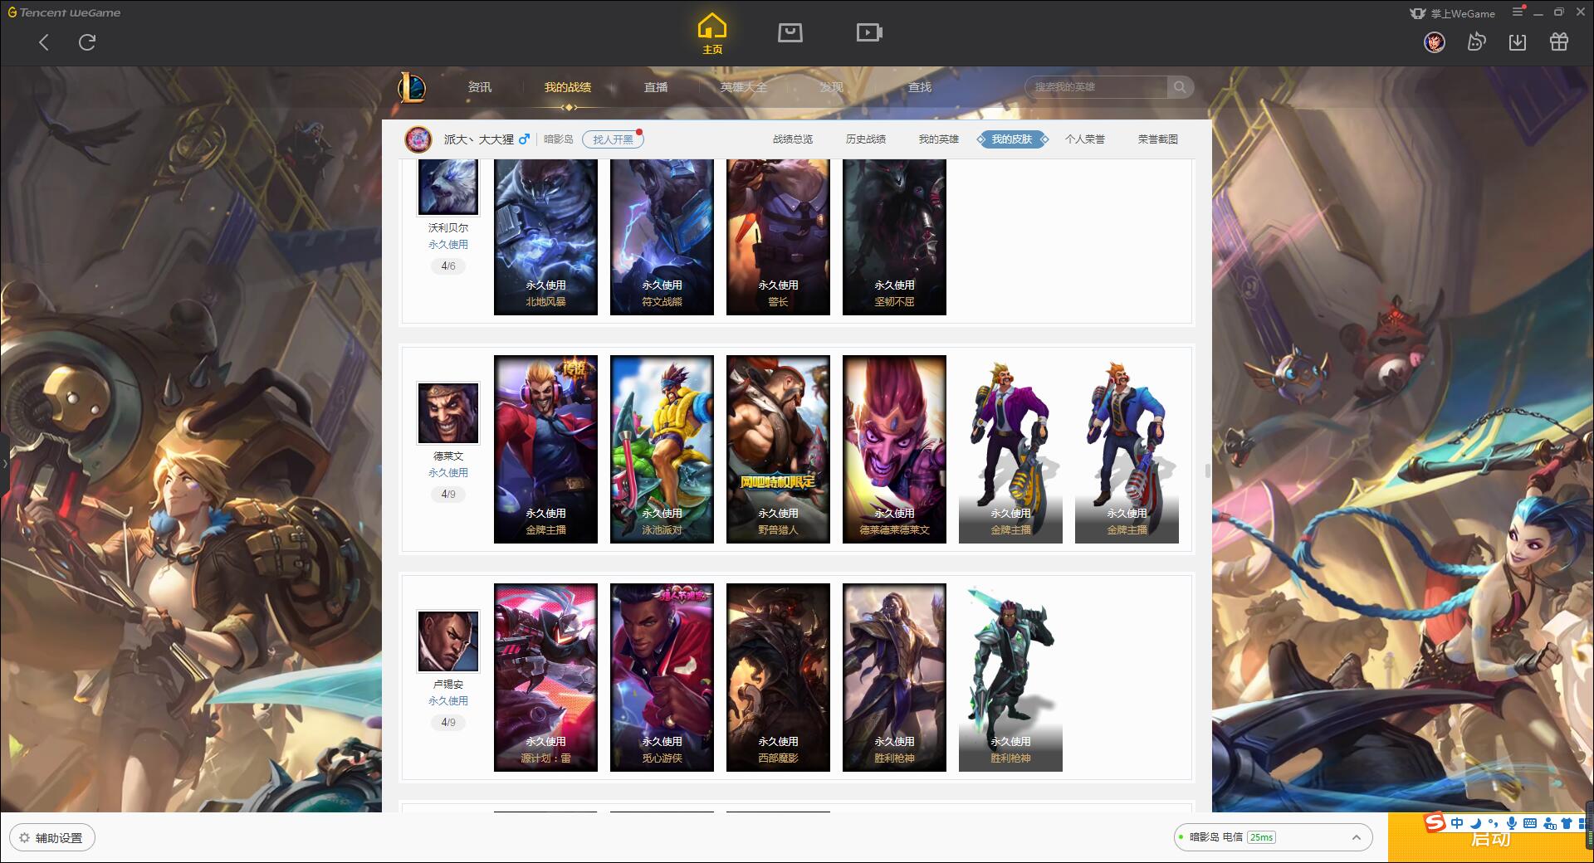The image size is (1594, 863).
Task: Switch to 历史战绩 sub-tab
Action: tap(866, 139)
